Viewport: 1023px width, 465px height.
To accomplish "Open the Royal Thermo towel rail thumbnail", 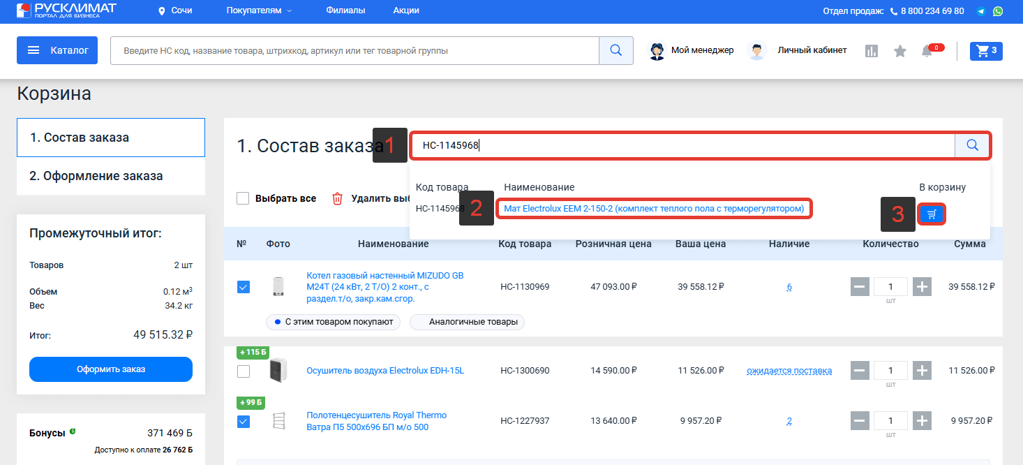I will tap(278, 421).
